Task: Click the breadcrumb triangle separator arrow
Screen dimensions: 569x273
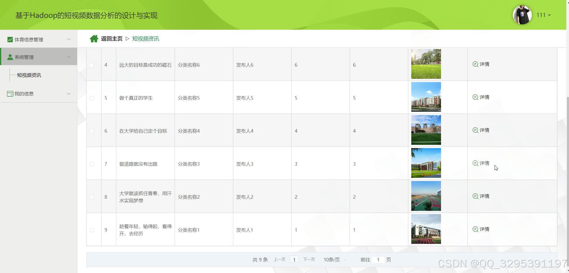Action: 127,39
